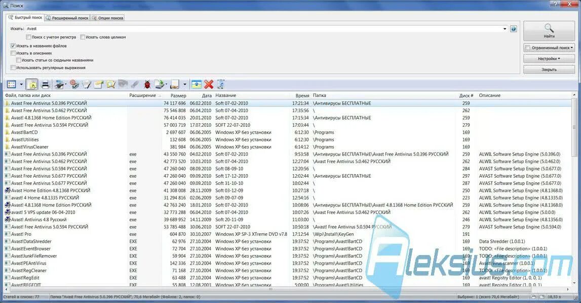Click the Закрыть button

pos(549,70)
